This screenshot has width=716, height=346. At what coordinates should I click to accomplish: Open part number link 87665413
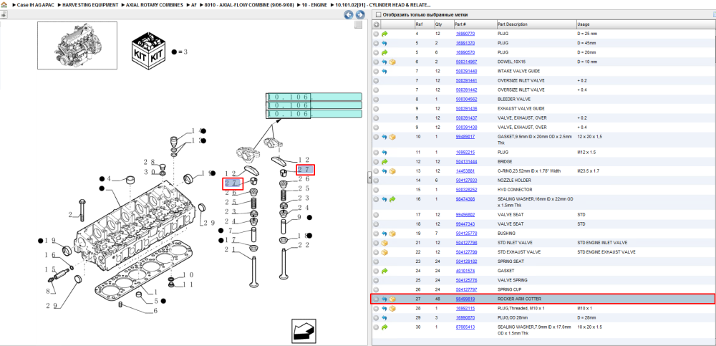tap(465, 327)
